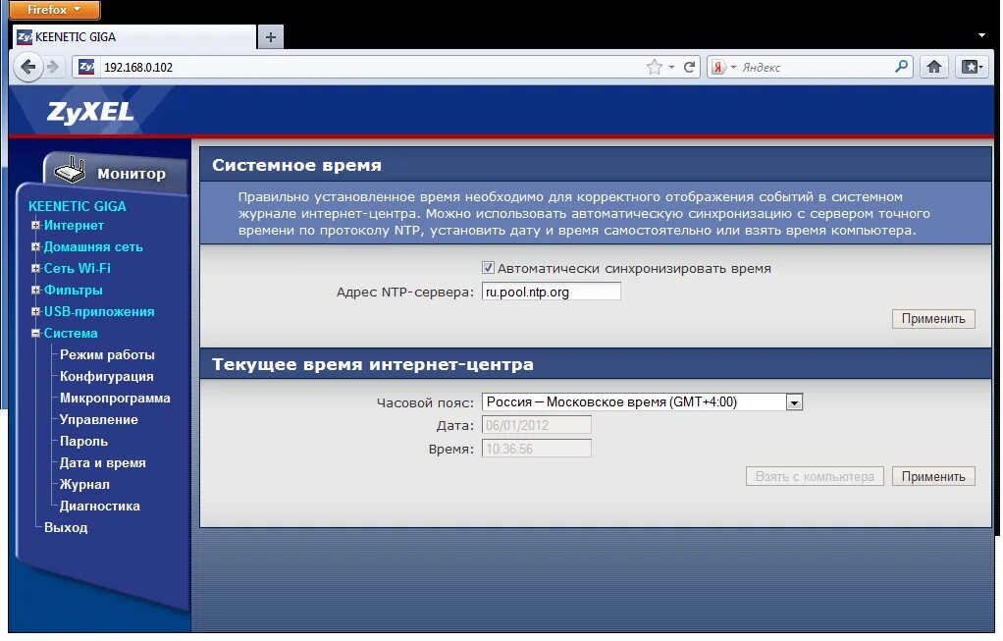Collapse the Система tree node
This screenshot has width=1003, height=641.
[35, 334]
